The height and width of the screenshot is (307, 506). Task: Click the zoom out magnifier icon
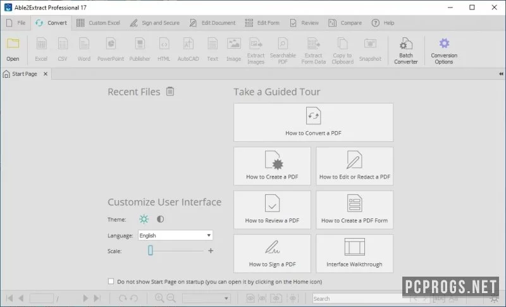[x=171, y=298]
